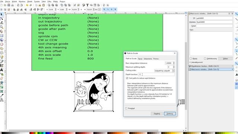Increase Maximum splitting depth value

[x=174, y=66]
